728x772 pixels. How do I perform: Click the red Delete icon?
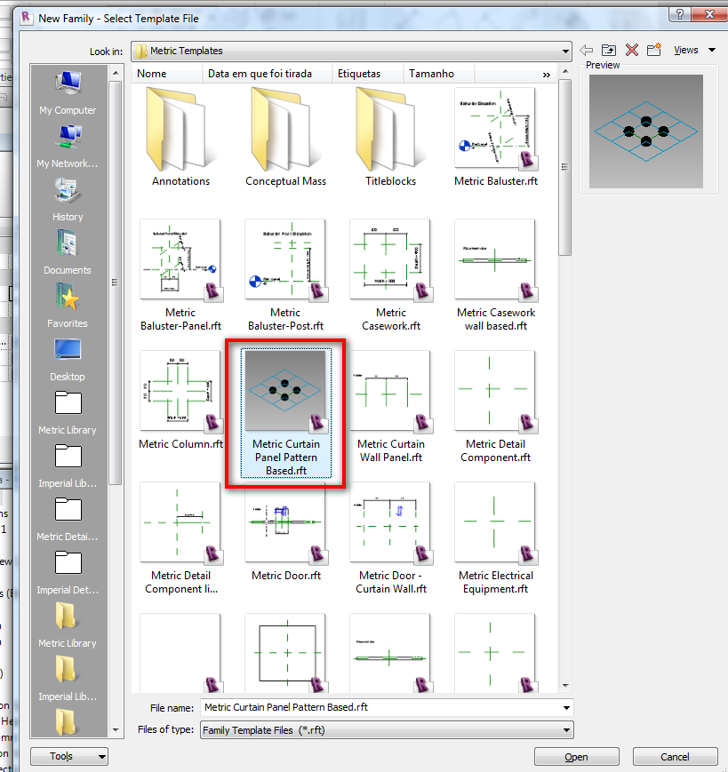click(x=632, y=51)
